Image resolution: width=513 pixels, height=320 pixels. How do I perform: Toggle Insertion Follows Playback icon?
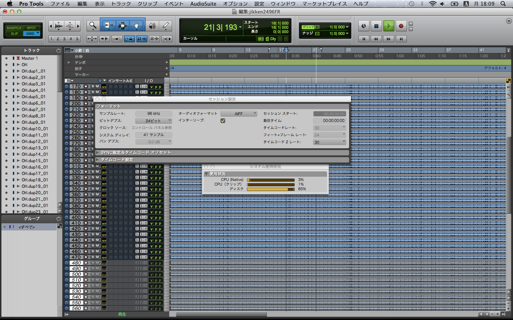pyautogui.click(x=167, y=39)
